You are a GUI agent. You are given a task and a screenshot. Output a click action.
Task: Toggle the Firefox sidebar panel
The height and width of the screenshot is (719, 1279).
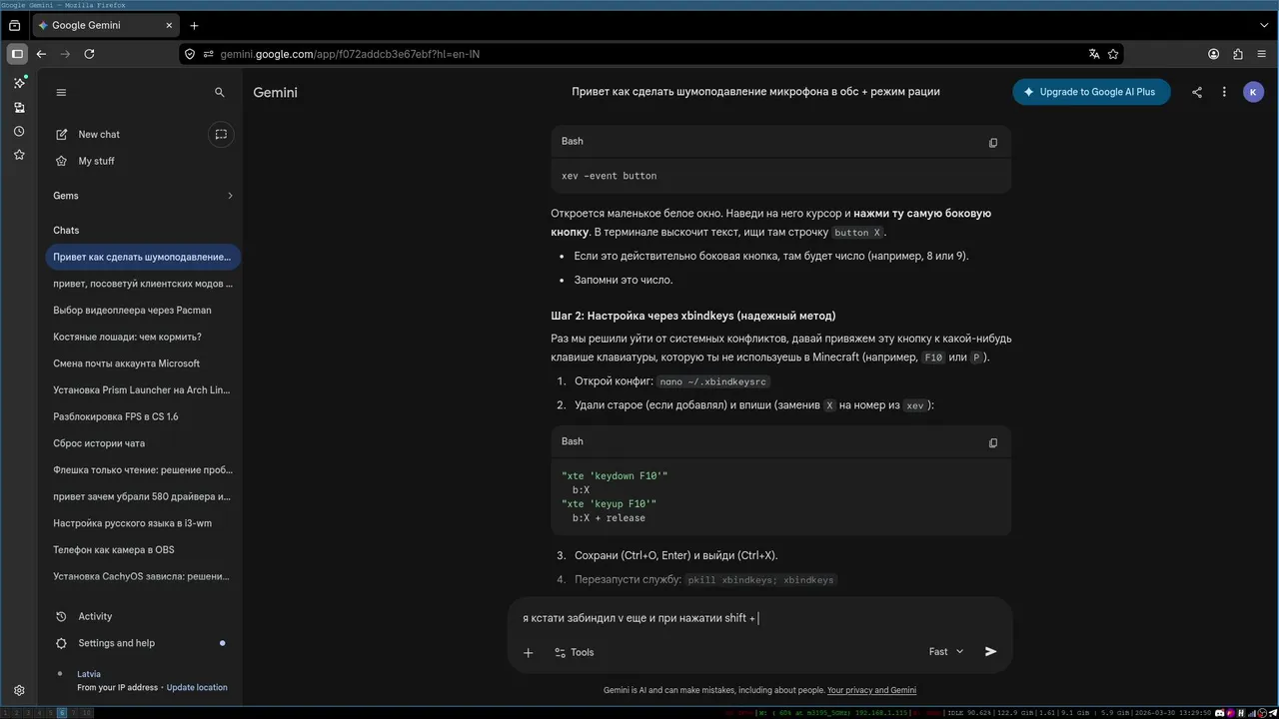(17, 54)
